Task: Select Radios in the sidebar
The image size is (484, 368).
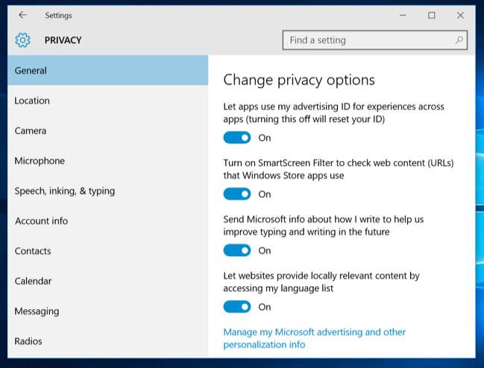Action: coord(28,341)
